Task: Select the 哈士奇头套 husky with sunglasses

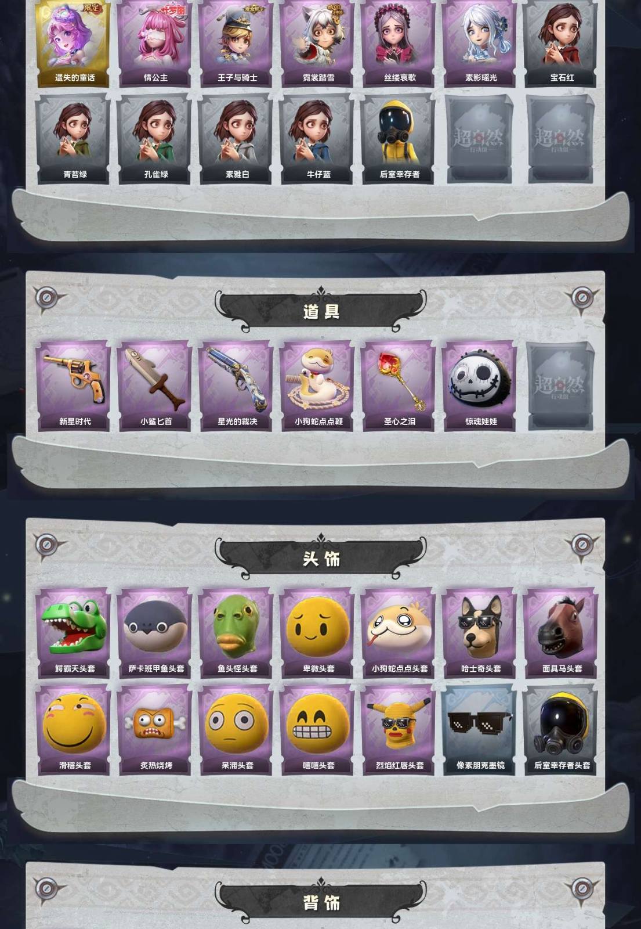Action: (x=480, y=633)
